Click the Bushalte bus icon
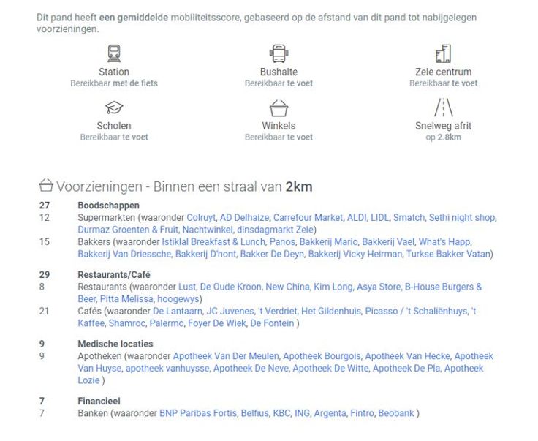538x441 pixels. (279, 53)
